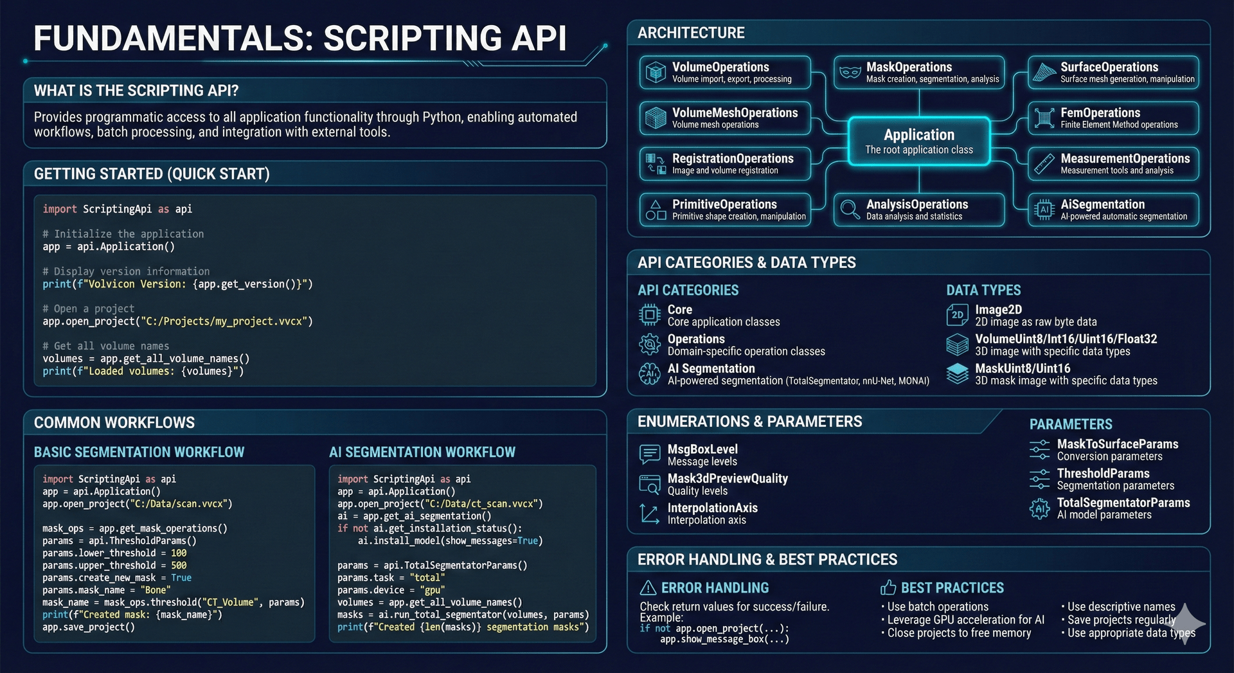Viewport: 1234px width, 673px height.
Task: Click the error handling warning triangle
Action: [649, 587]
